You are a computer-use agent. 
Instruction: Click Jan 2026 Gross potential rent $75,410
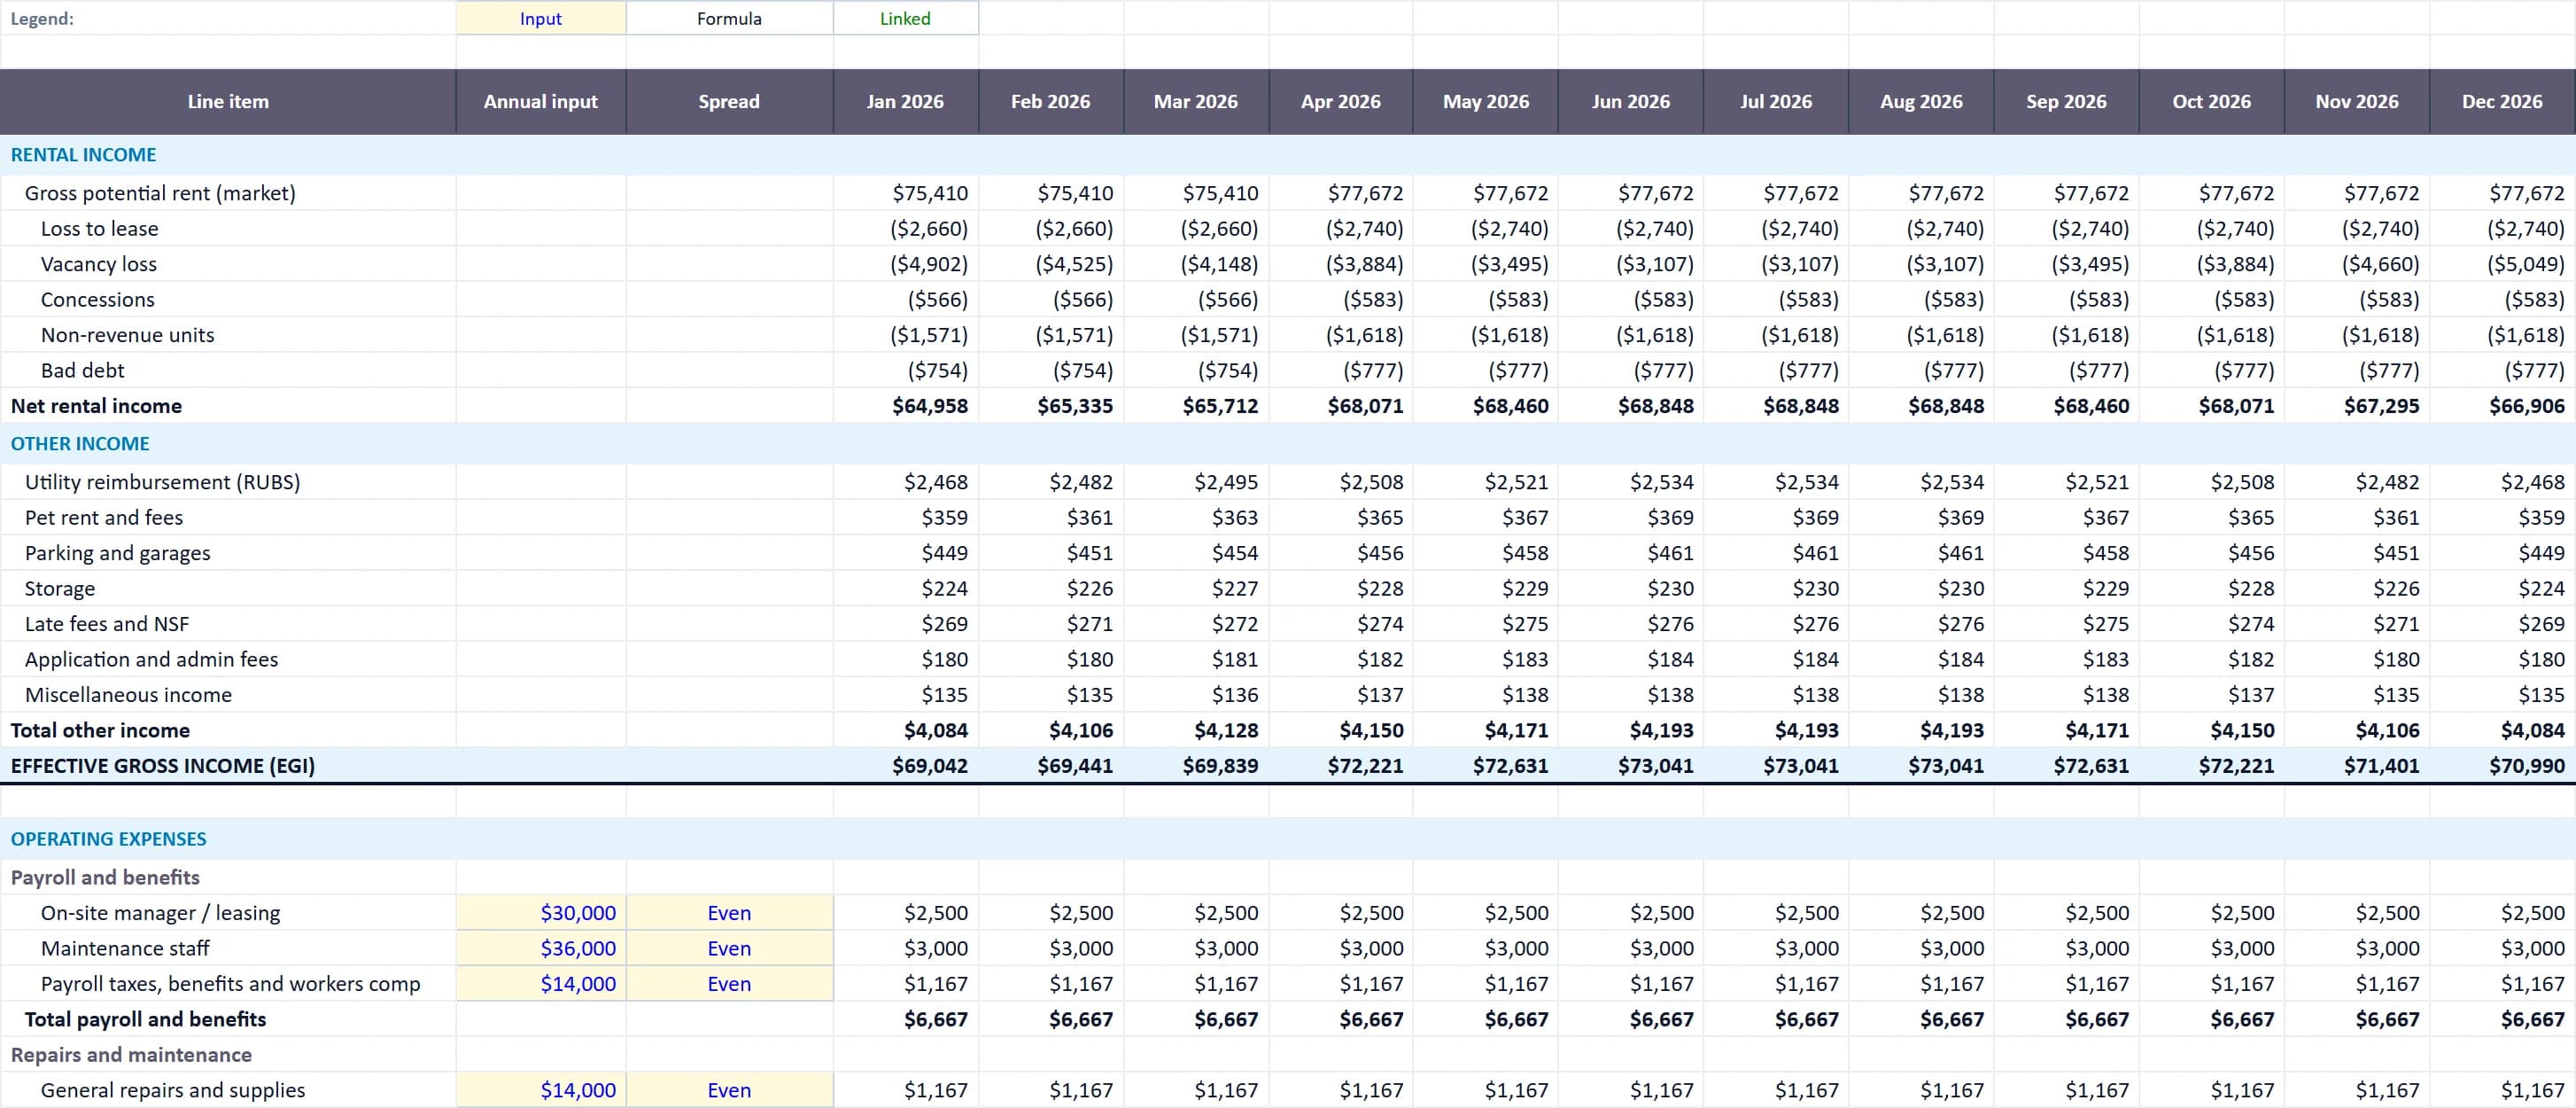coord(905,193)
